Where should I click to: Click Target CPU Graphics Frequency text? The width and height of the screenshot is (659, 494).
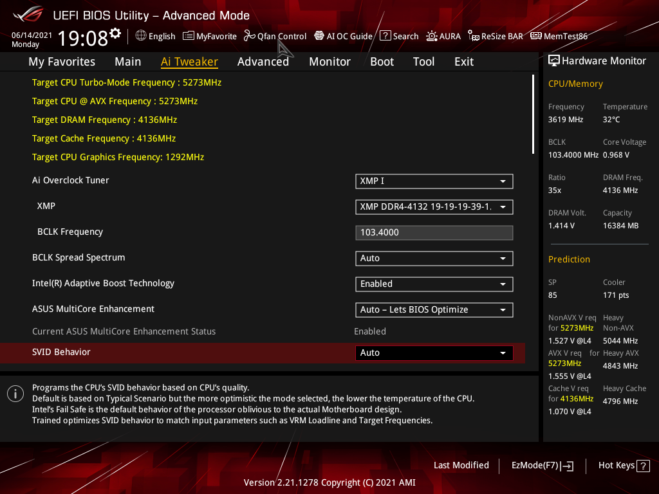pyautogui.click(x=118, y=157)
